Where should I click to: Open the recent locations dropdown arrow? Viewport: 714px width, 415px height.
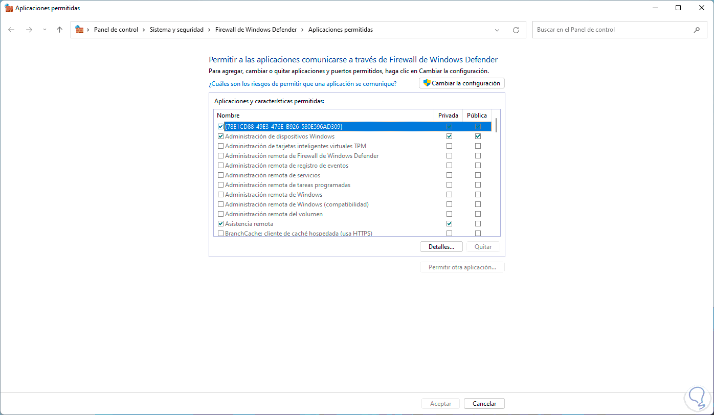(x=44, y=30)
